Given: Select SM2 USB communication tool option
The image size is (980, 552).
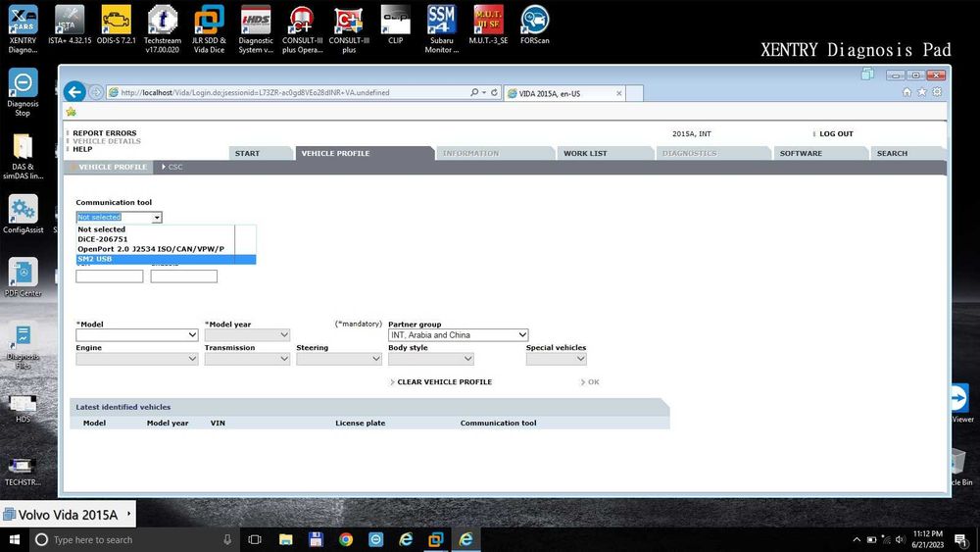Looking at the screenshot, I should (166, 259).
